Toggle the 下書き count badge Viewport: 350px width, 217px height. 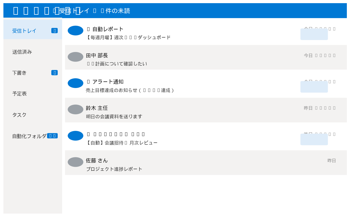[55, 73]
